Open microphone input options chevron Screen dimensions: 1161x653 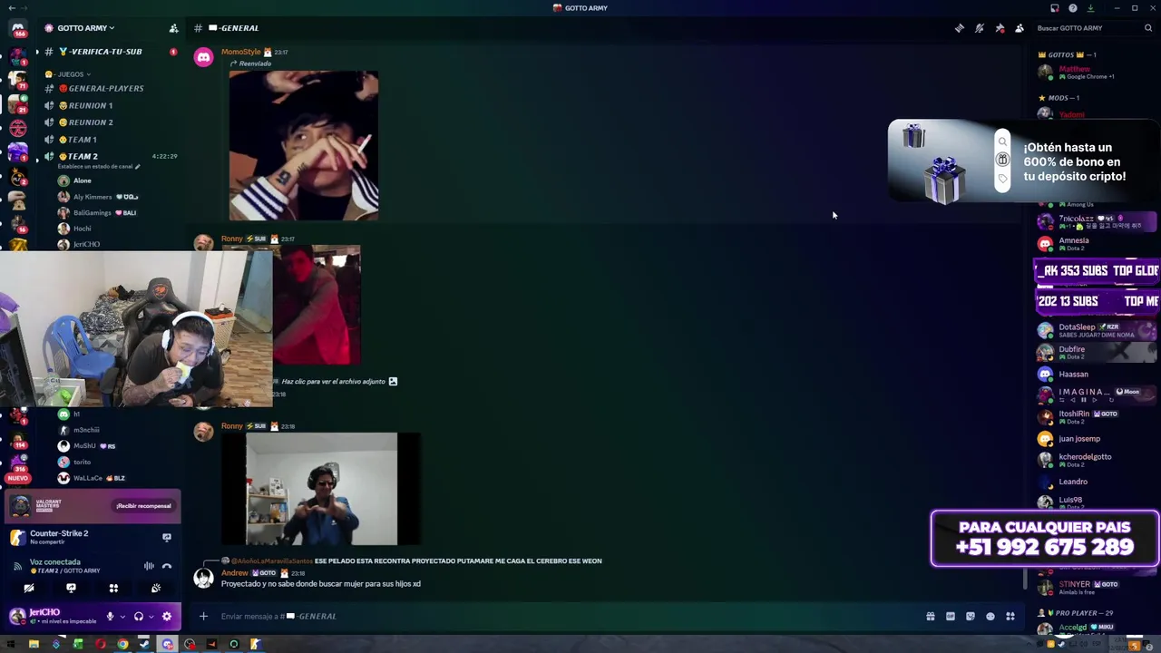pos(122,617)
